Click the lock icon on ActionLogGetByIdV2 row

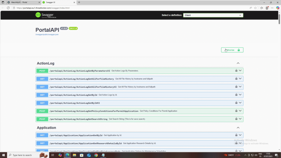point(236,103)
